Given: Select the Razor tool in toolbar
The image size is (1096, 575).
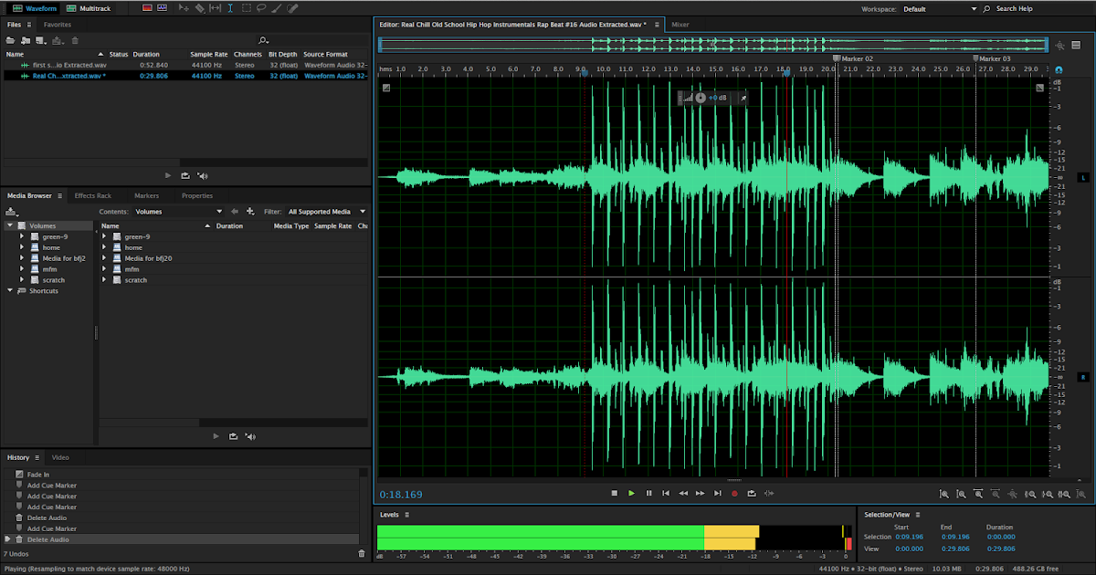Looking at the screenshot, I should click(199, 8).
